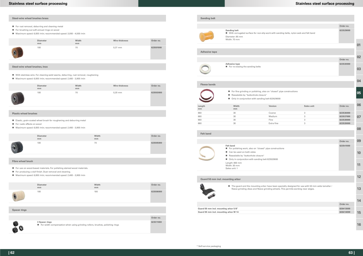
Task: Select order number 623506000
Action: coord(156,191)
